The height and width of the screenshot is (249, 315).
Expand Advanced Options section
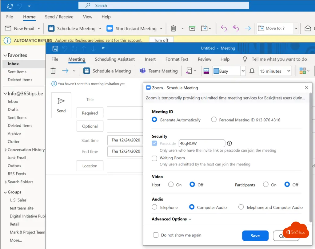(171, 219)
